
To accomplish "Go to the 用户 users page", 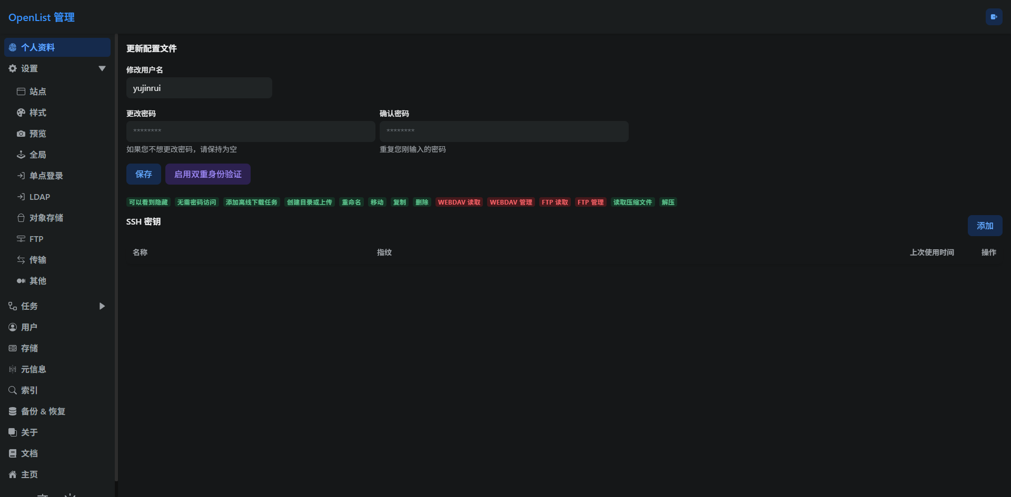I will coord(29,327).
